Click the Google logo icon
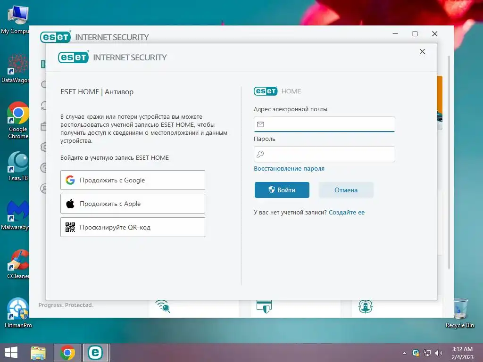Screen dimensions: 483x362 point(70,180)
